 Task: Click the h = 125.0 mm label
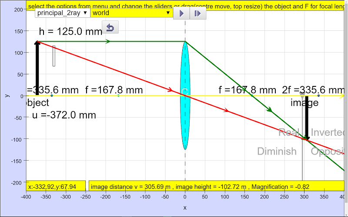[x=70, y=31]
